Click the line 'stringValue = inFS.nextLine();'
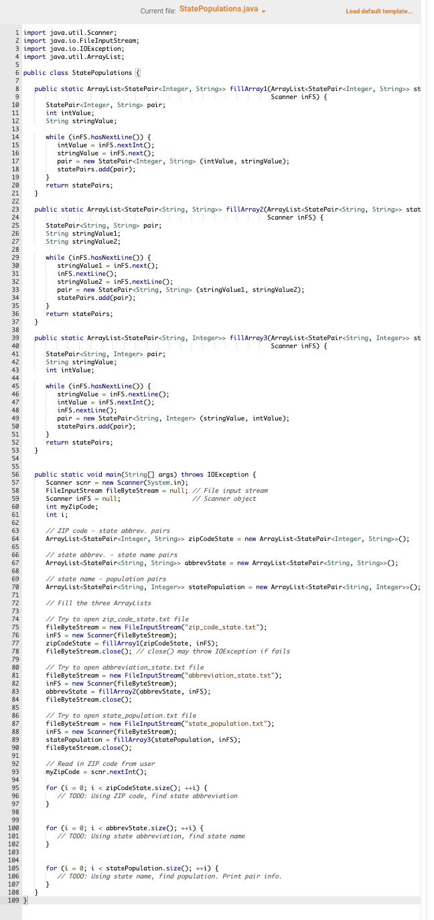 [113, 394]
